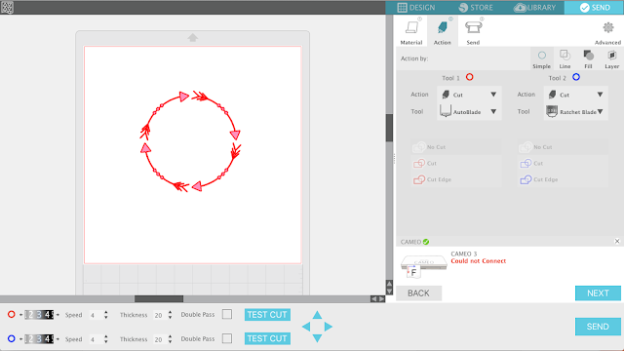Enable Double Pass for blue tool
This screenshot has height=351, width=624.
pyautogui.click(x=227, y=338)
